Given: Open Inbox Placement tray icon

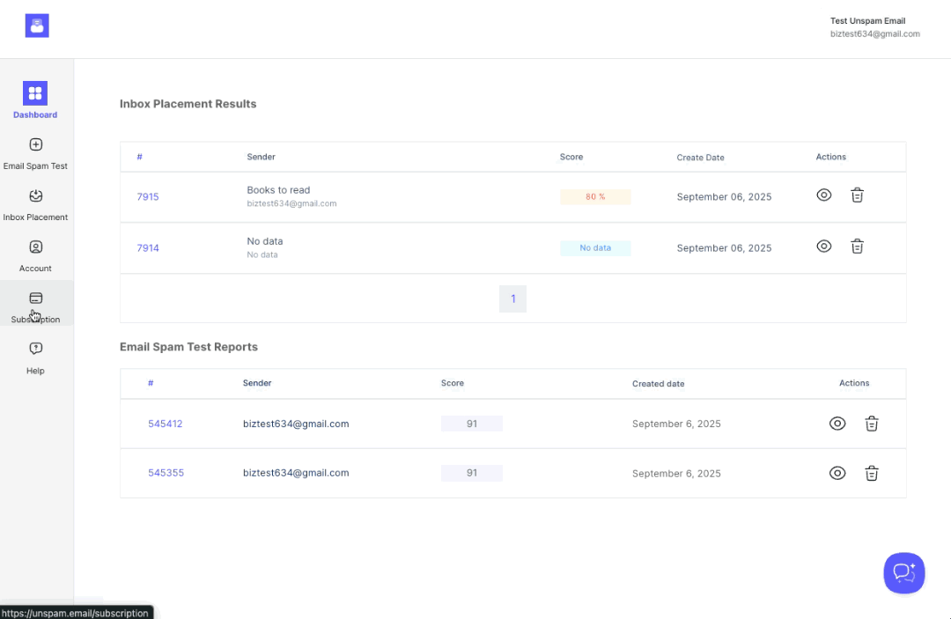Looking at the screenshot, I should [36, 195].
